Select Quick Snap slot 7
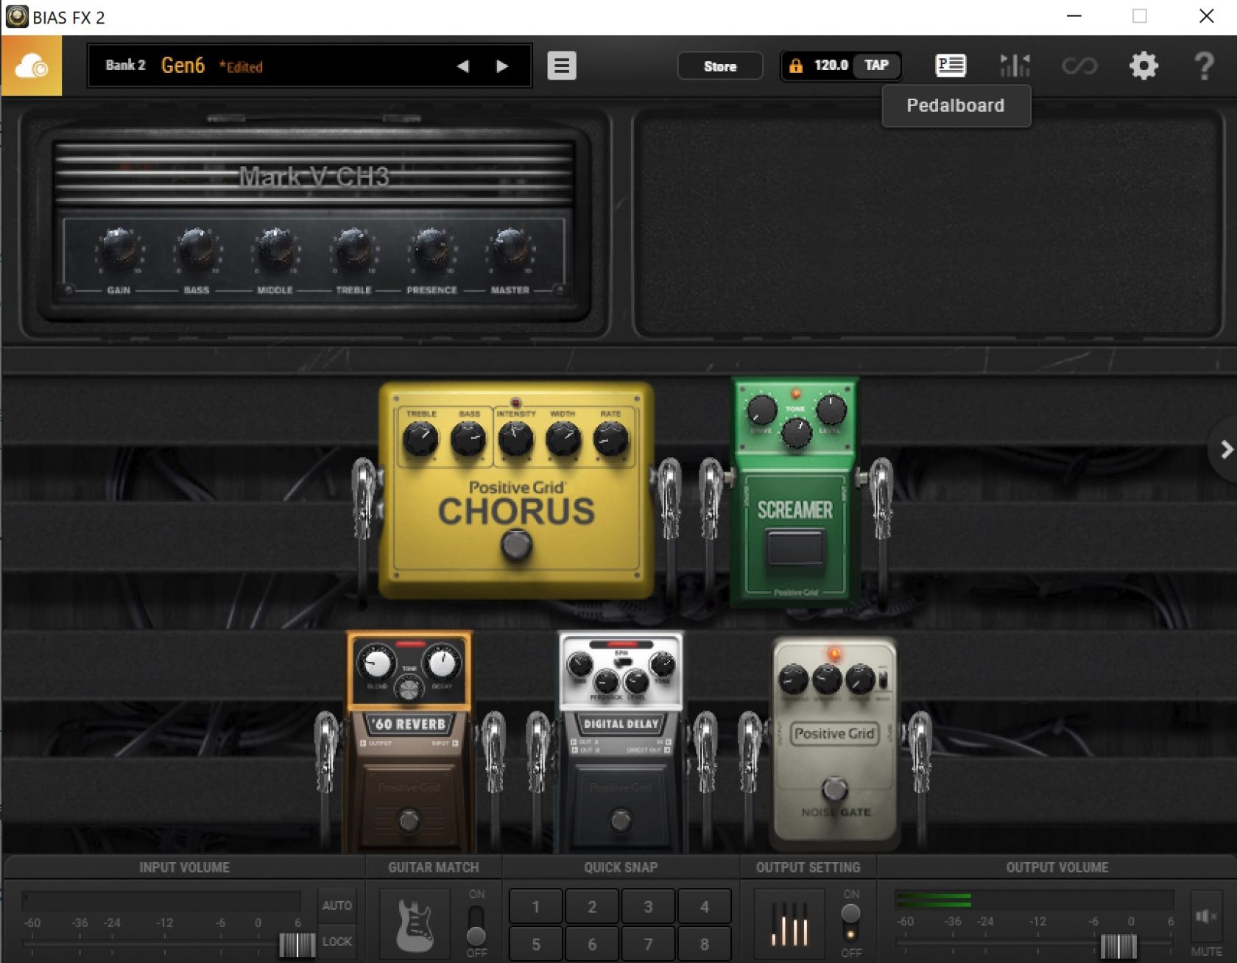 pos(648,944)
